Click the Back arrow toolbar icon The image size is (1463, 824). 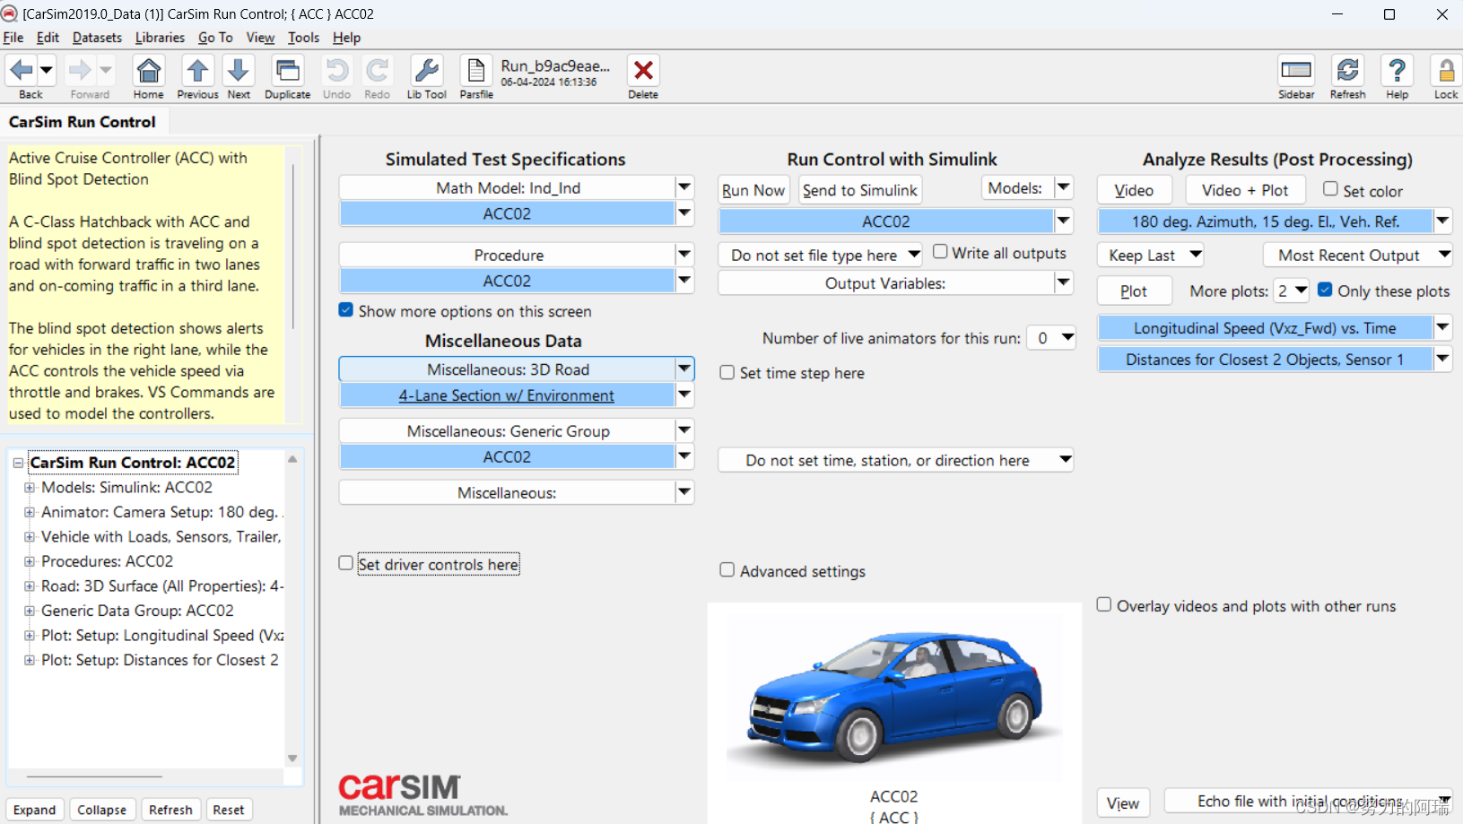(x=22, y=70)
